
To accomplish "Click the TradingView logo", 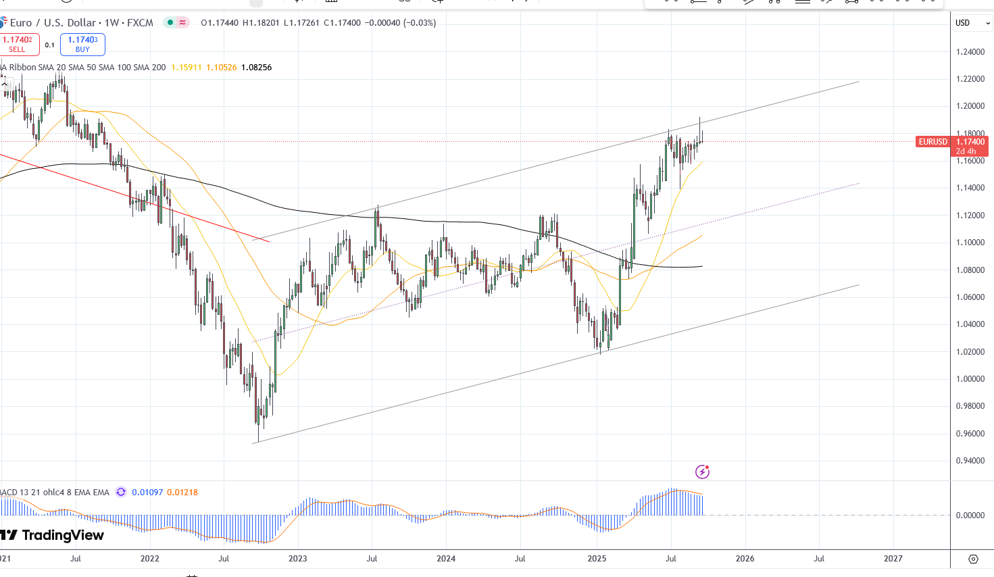I will tap(53, 535).
